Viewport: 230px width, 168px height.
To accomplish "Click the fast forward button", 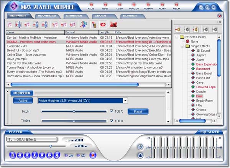I will pos(49,155).
